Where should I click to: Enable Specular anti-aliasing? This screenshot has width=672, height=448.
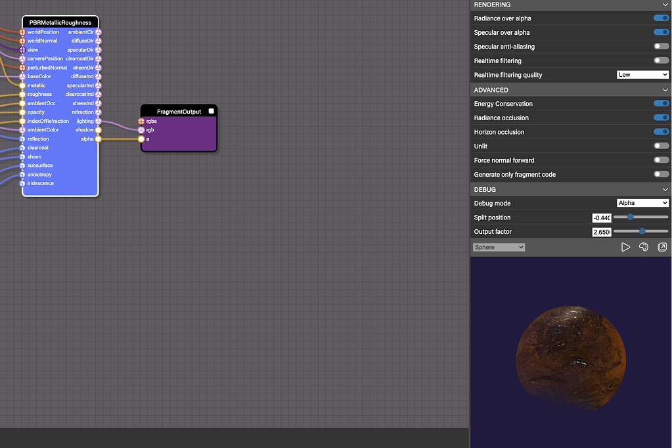[x=660, y=46]
